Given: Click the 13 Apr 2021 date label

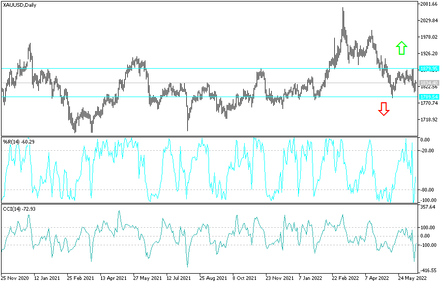Looking at the screenshot, I should click(113, 278).
